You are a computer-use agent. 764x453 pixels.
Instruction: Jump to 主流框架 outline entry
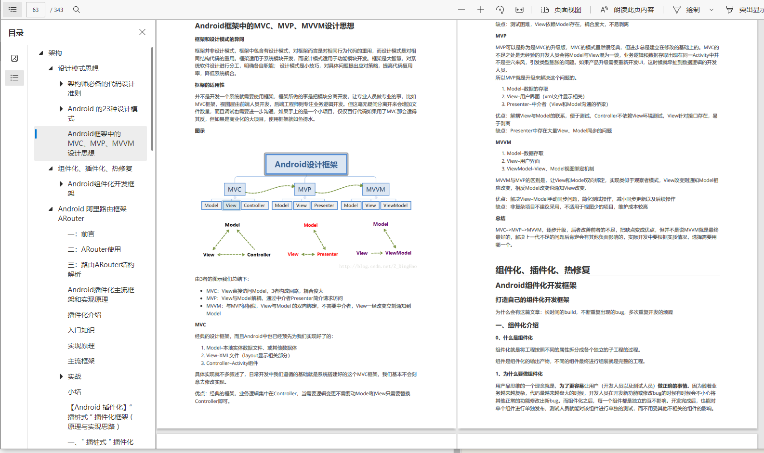point(81,361)
